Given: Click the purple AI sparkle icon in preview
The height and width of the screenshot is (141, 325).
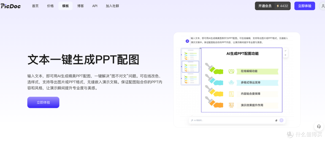Looking at the screenshot, I should point(187,41).
